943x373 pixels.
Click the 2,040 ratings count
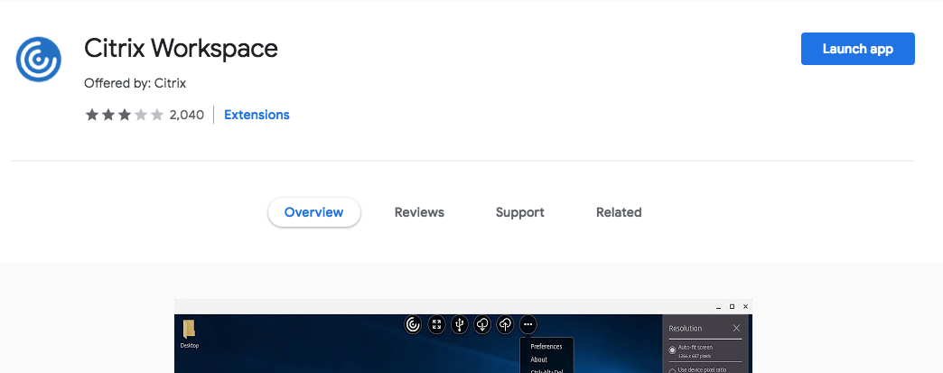186,115
